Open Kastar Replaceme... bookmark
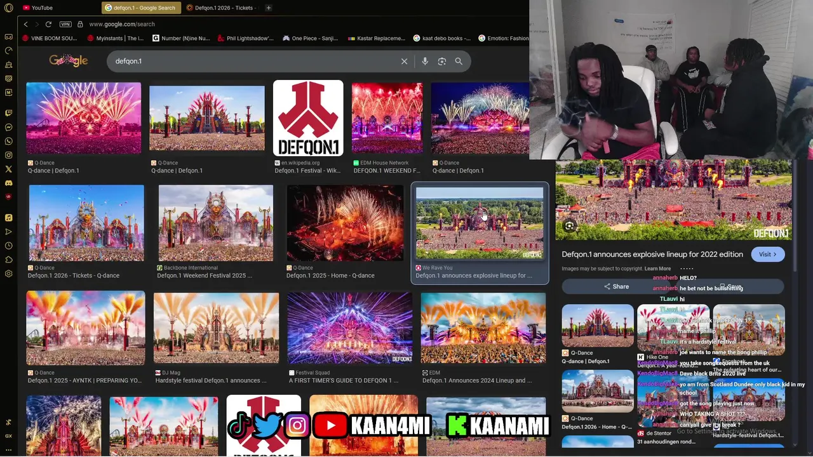The height and width of the screenshot is (457, 813). pos(376,38)
